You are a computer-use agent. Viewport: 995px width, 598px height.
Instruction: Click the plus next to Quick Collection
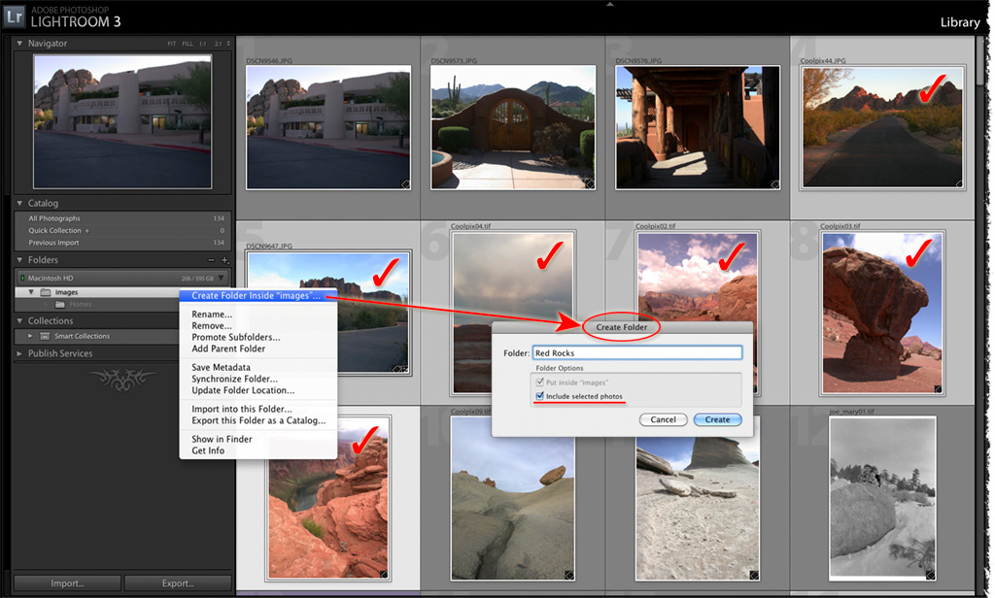pos(86,230)
